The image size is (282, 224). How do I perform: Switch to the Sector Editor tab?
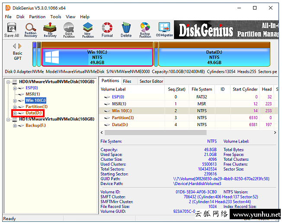click(151, 81)
